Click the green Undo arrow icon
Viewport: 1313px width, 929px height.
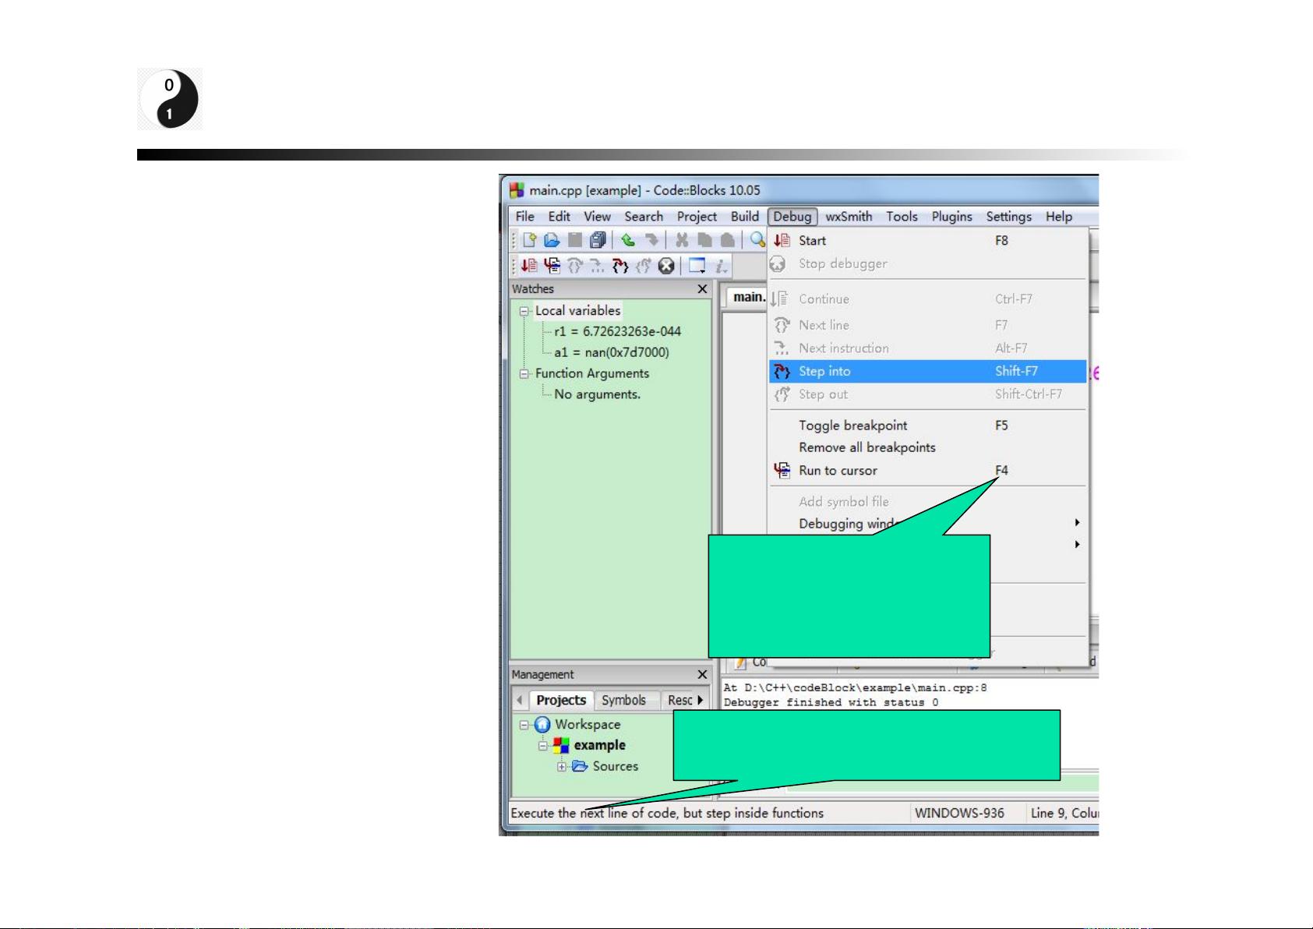pos(628,240)
